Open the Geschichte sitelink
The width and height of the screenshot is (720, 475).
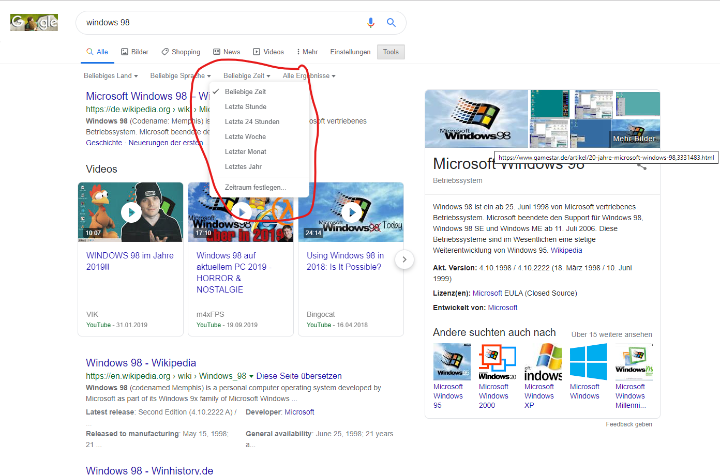[104, 143]
